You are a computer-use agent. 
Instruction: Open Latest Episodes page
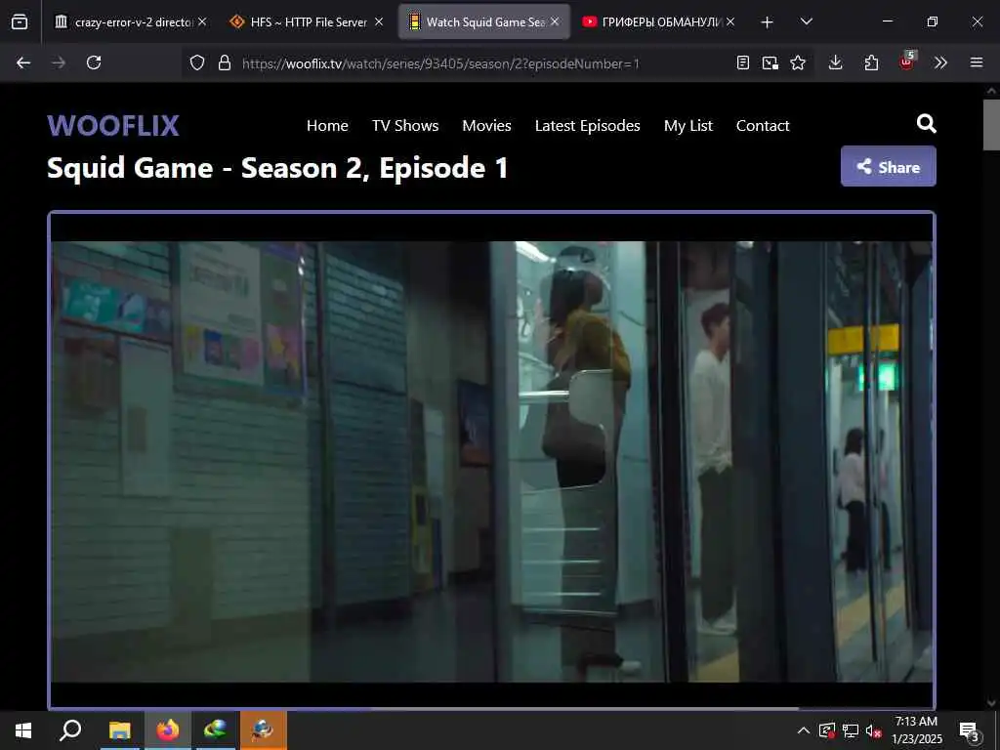click(x=587, y=126)
